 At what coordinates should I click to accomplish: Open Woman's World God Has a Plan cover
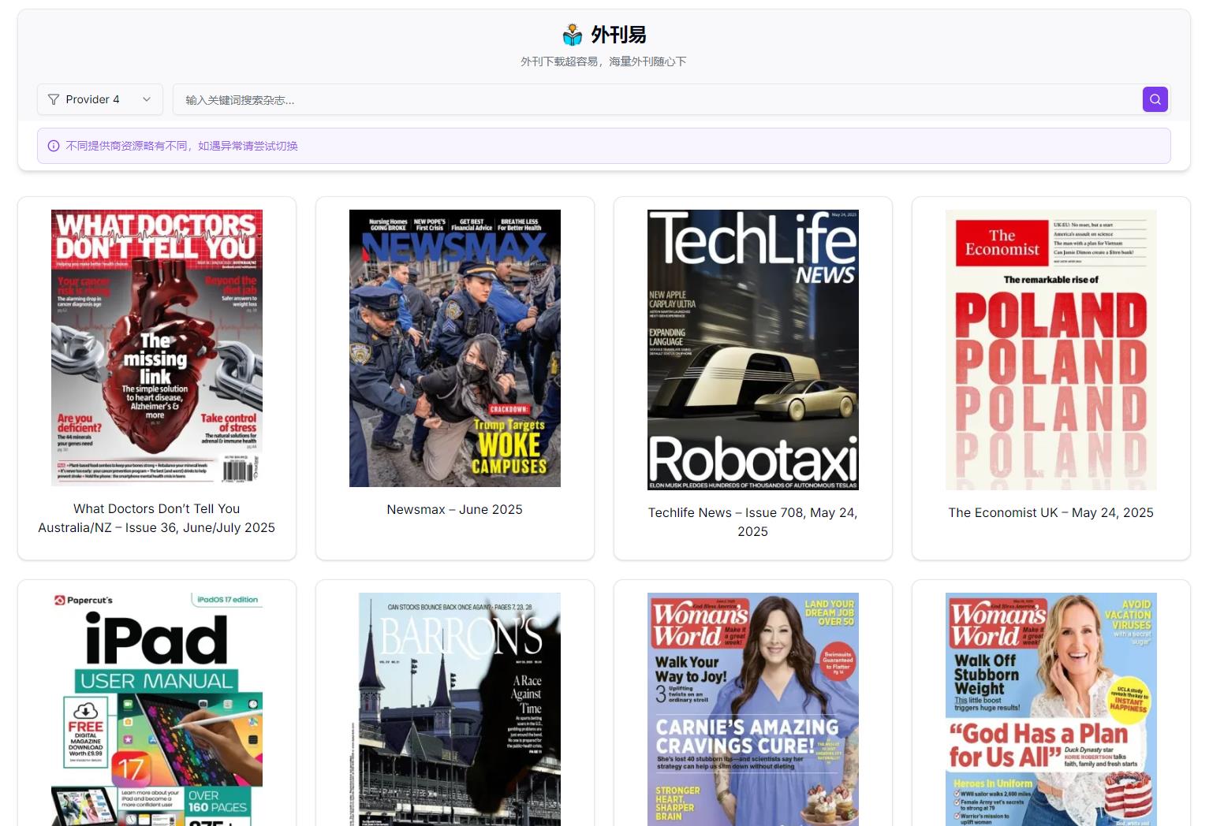(x=1050, y=709)
